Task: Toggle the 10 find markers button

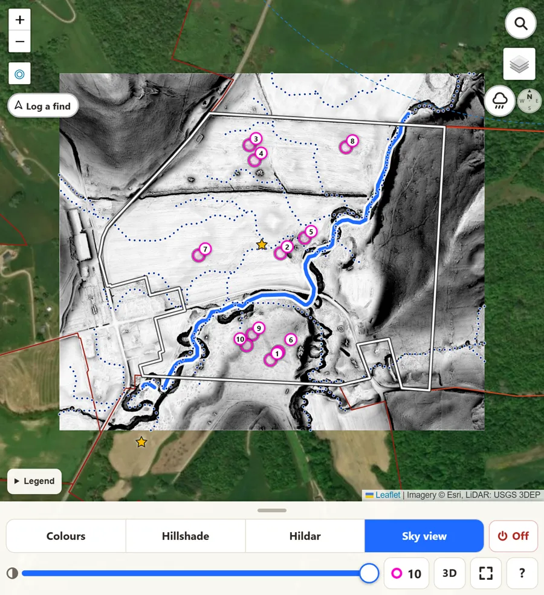Action: pyautogui.click(x=406, y=573)
